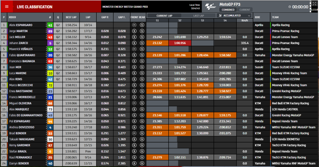Click rear tyre icon for Alex Rins
The width and height of the screenshot is (319, 167).
click(142, 79)
